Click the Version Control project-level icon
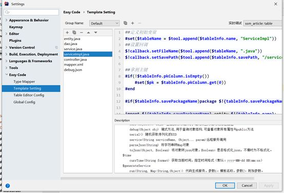Screen dimensions: 284x193 tap(56, 48)
